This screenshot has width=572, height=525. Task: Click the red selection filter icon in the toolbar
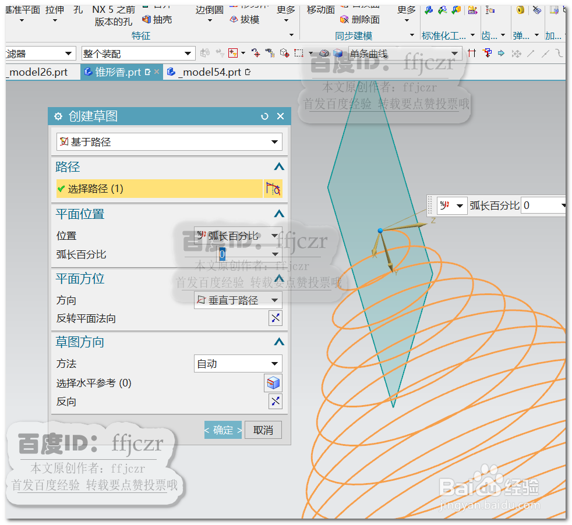click(233, 53)
